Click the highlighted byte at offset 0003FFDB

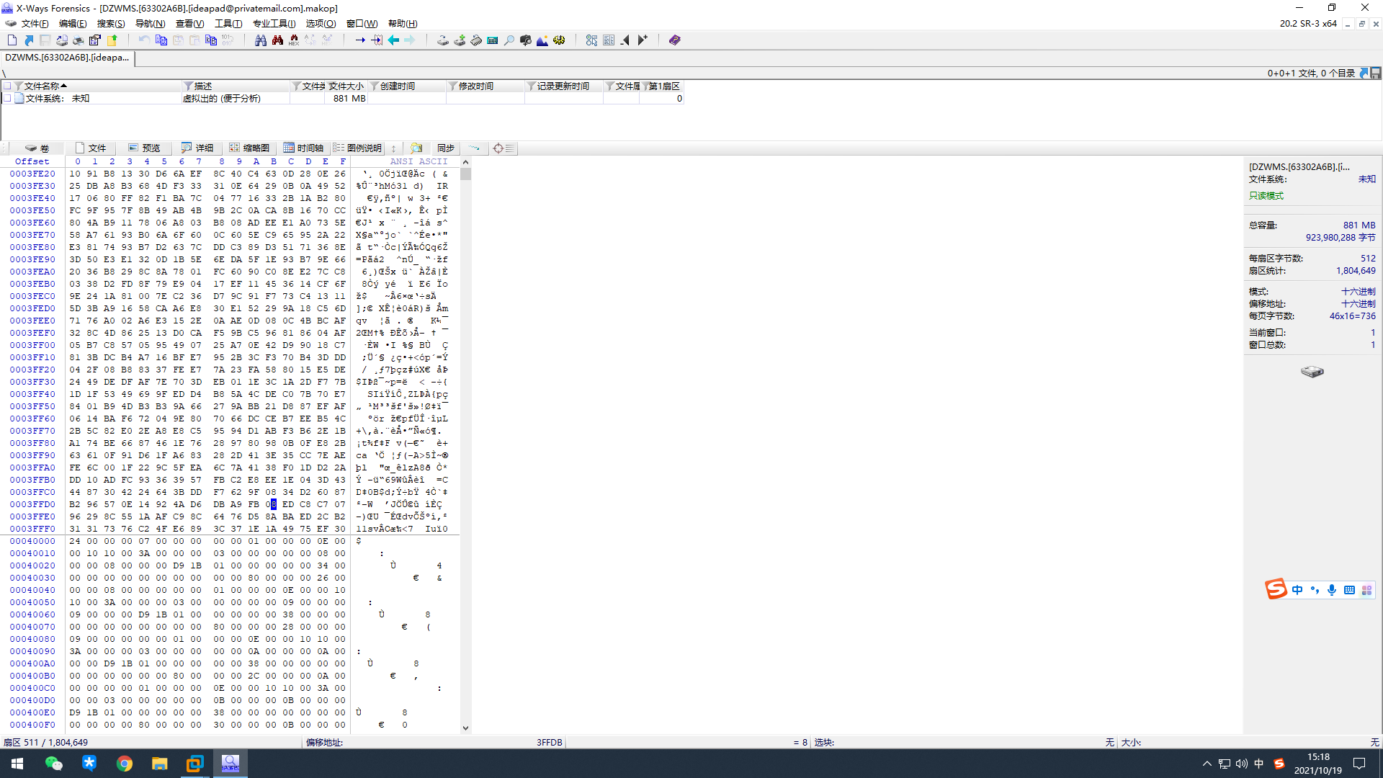click(273, 504)
